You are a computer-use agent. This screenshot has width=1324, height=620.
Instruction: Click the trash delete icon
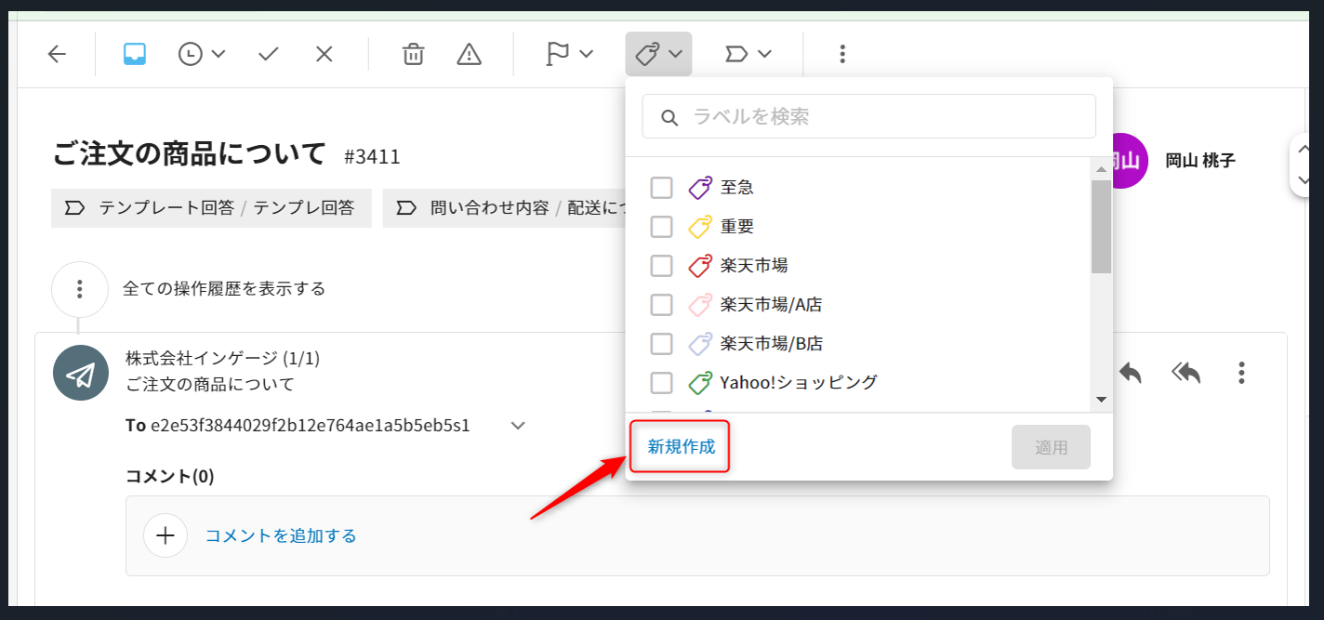[x=413, y=54]
